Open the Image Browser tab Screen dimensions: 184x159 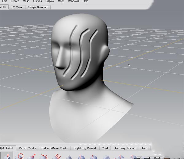coord(38,7)
